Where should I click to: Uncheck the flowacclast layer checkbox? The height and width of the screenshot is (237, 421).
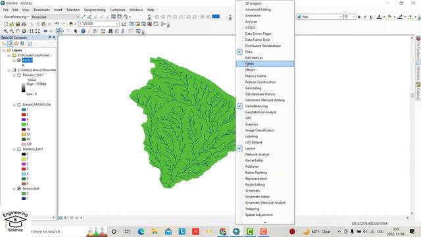(19, 189)
